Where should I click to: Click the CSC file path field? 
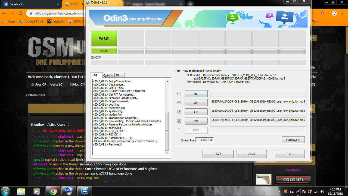(258, 121)
